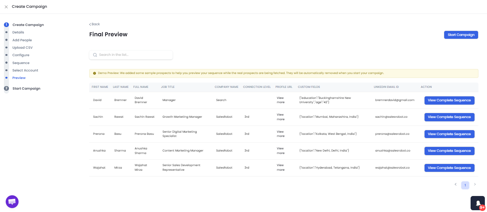
Task: Go to the next page arrow
Action: tap(475, 184)
